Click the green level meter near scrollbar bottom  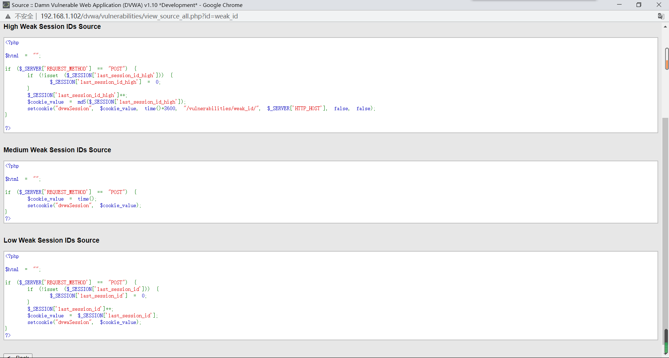click(x=666, y=342)
